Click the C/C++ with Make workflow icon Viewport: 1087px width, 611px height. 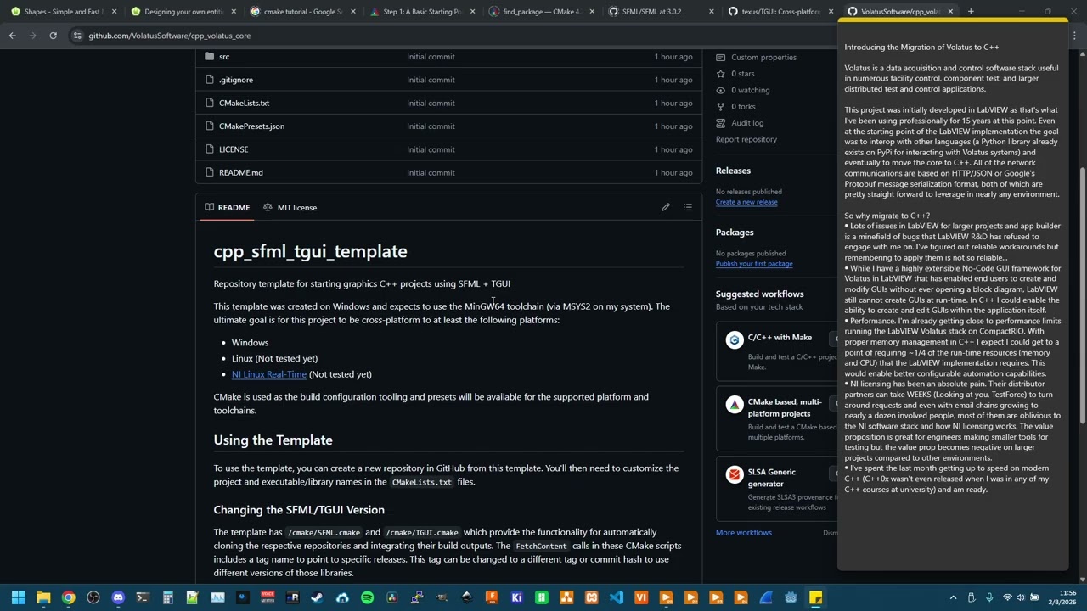pos(735,340)
